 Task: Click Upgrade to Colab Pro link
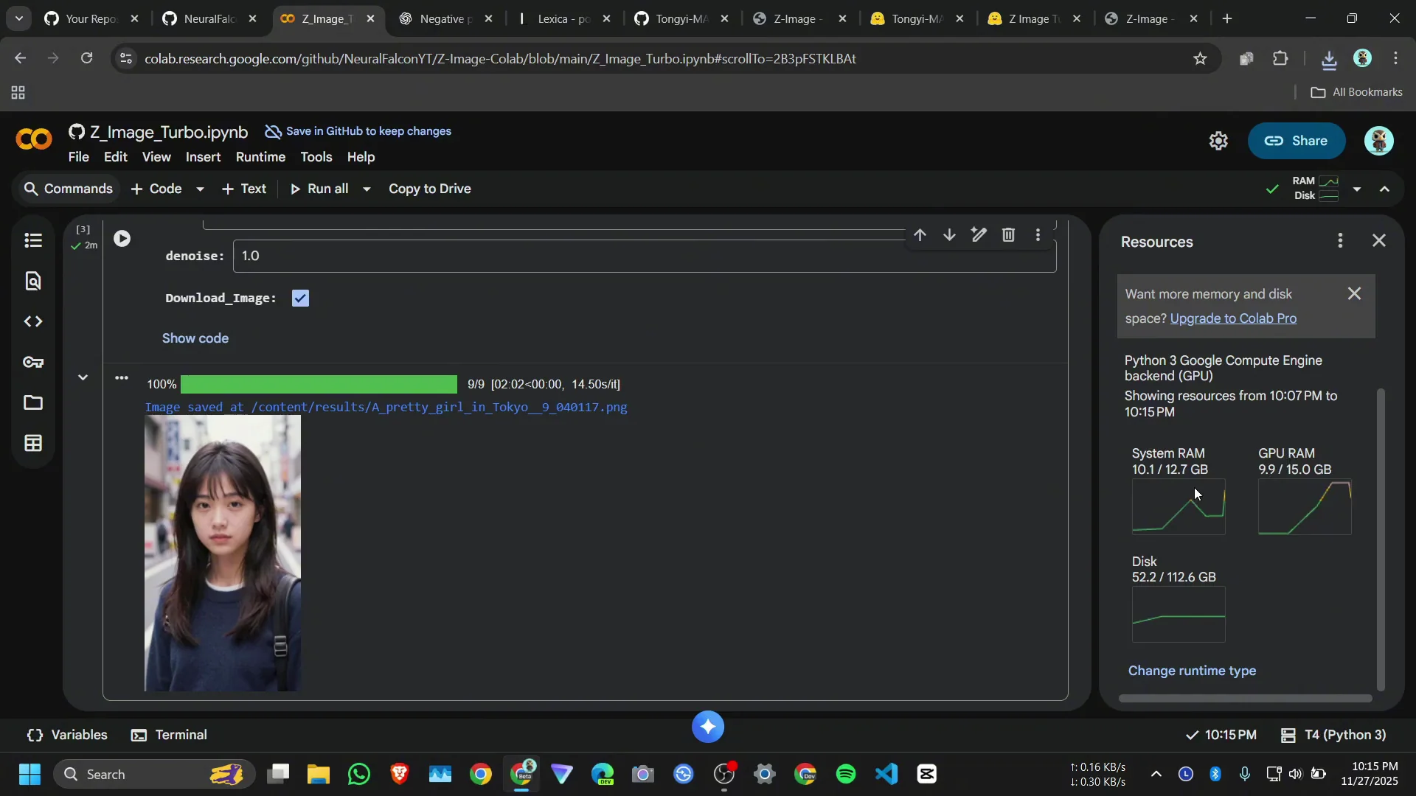coord(1233,318)
